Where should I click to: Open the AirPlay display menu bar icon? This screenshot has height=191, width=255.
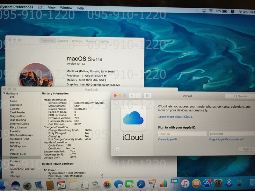click(x=204, y=11)
